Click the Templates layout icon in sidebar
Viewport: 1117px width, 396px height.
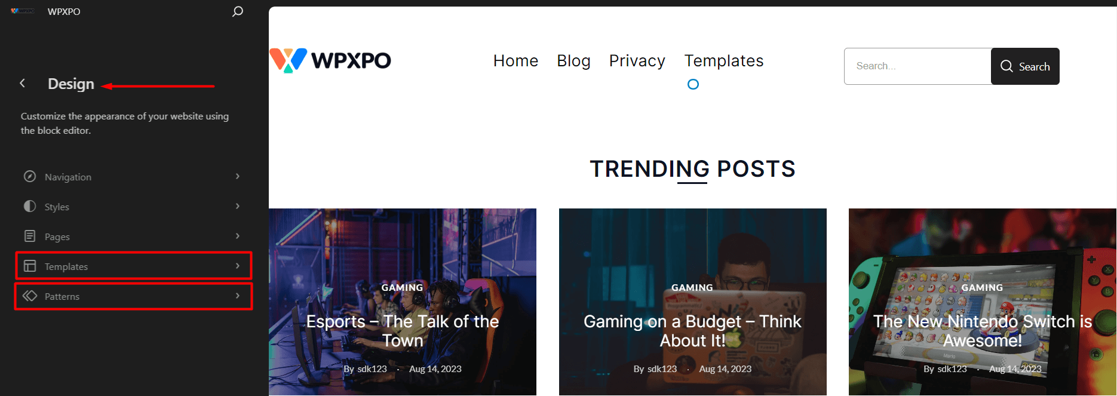pyautogui.click(x=30, y=266)
